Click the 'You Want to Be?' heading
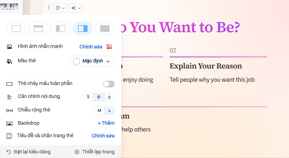The image size is (289, 158). (x=185, y=27)
